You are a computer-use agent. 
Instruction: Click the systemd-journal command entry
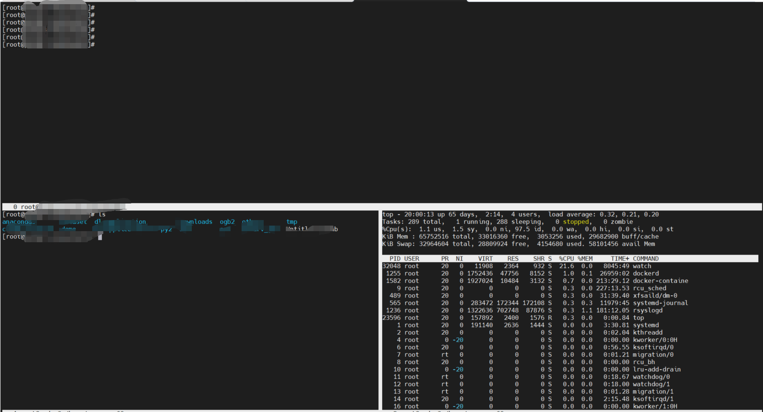tap(661, 303)
